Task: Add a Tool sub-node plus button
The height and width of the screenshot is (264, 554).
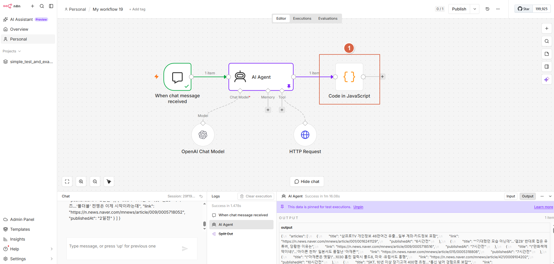Action: coord(282,110)
